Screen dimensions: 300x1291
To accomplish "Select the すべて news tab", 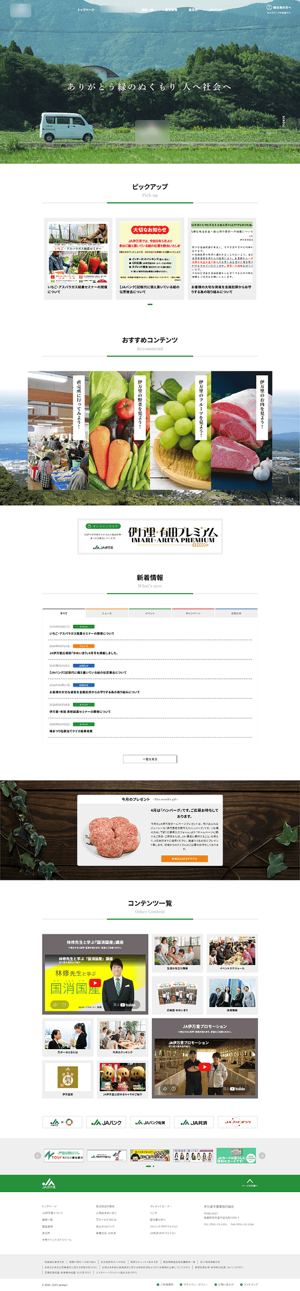I will (x=64, y=613).
